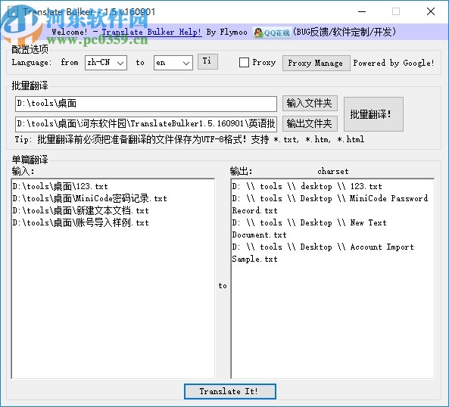This screenshot has width=449, height=407.
Task: Select the line D:\tools\桌面\123.txt
Action: pyautogui.click(x=61, y=187)
